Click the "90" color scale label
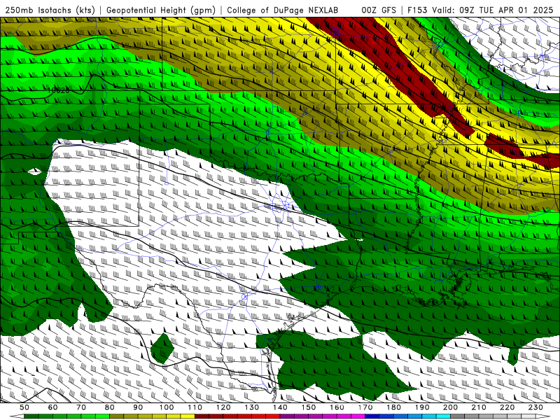The image size is (560, 420). pos(138,407)
